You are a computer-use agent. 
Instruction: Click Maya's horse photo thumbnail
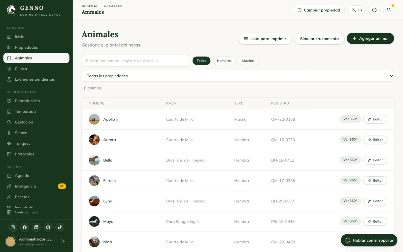[x=94, y=222]
